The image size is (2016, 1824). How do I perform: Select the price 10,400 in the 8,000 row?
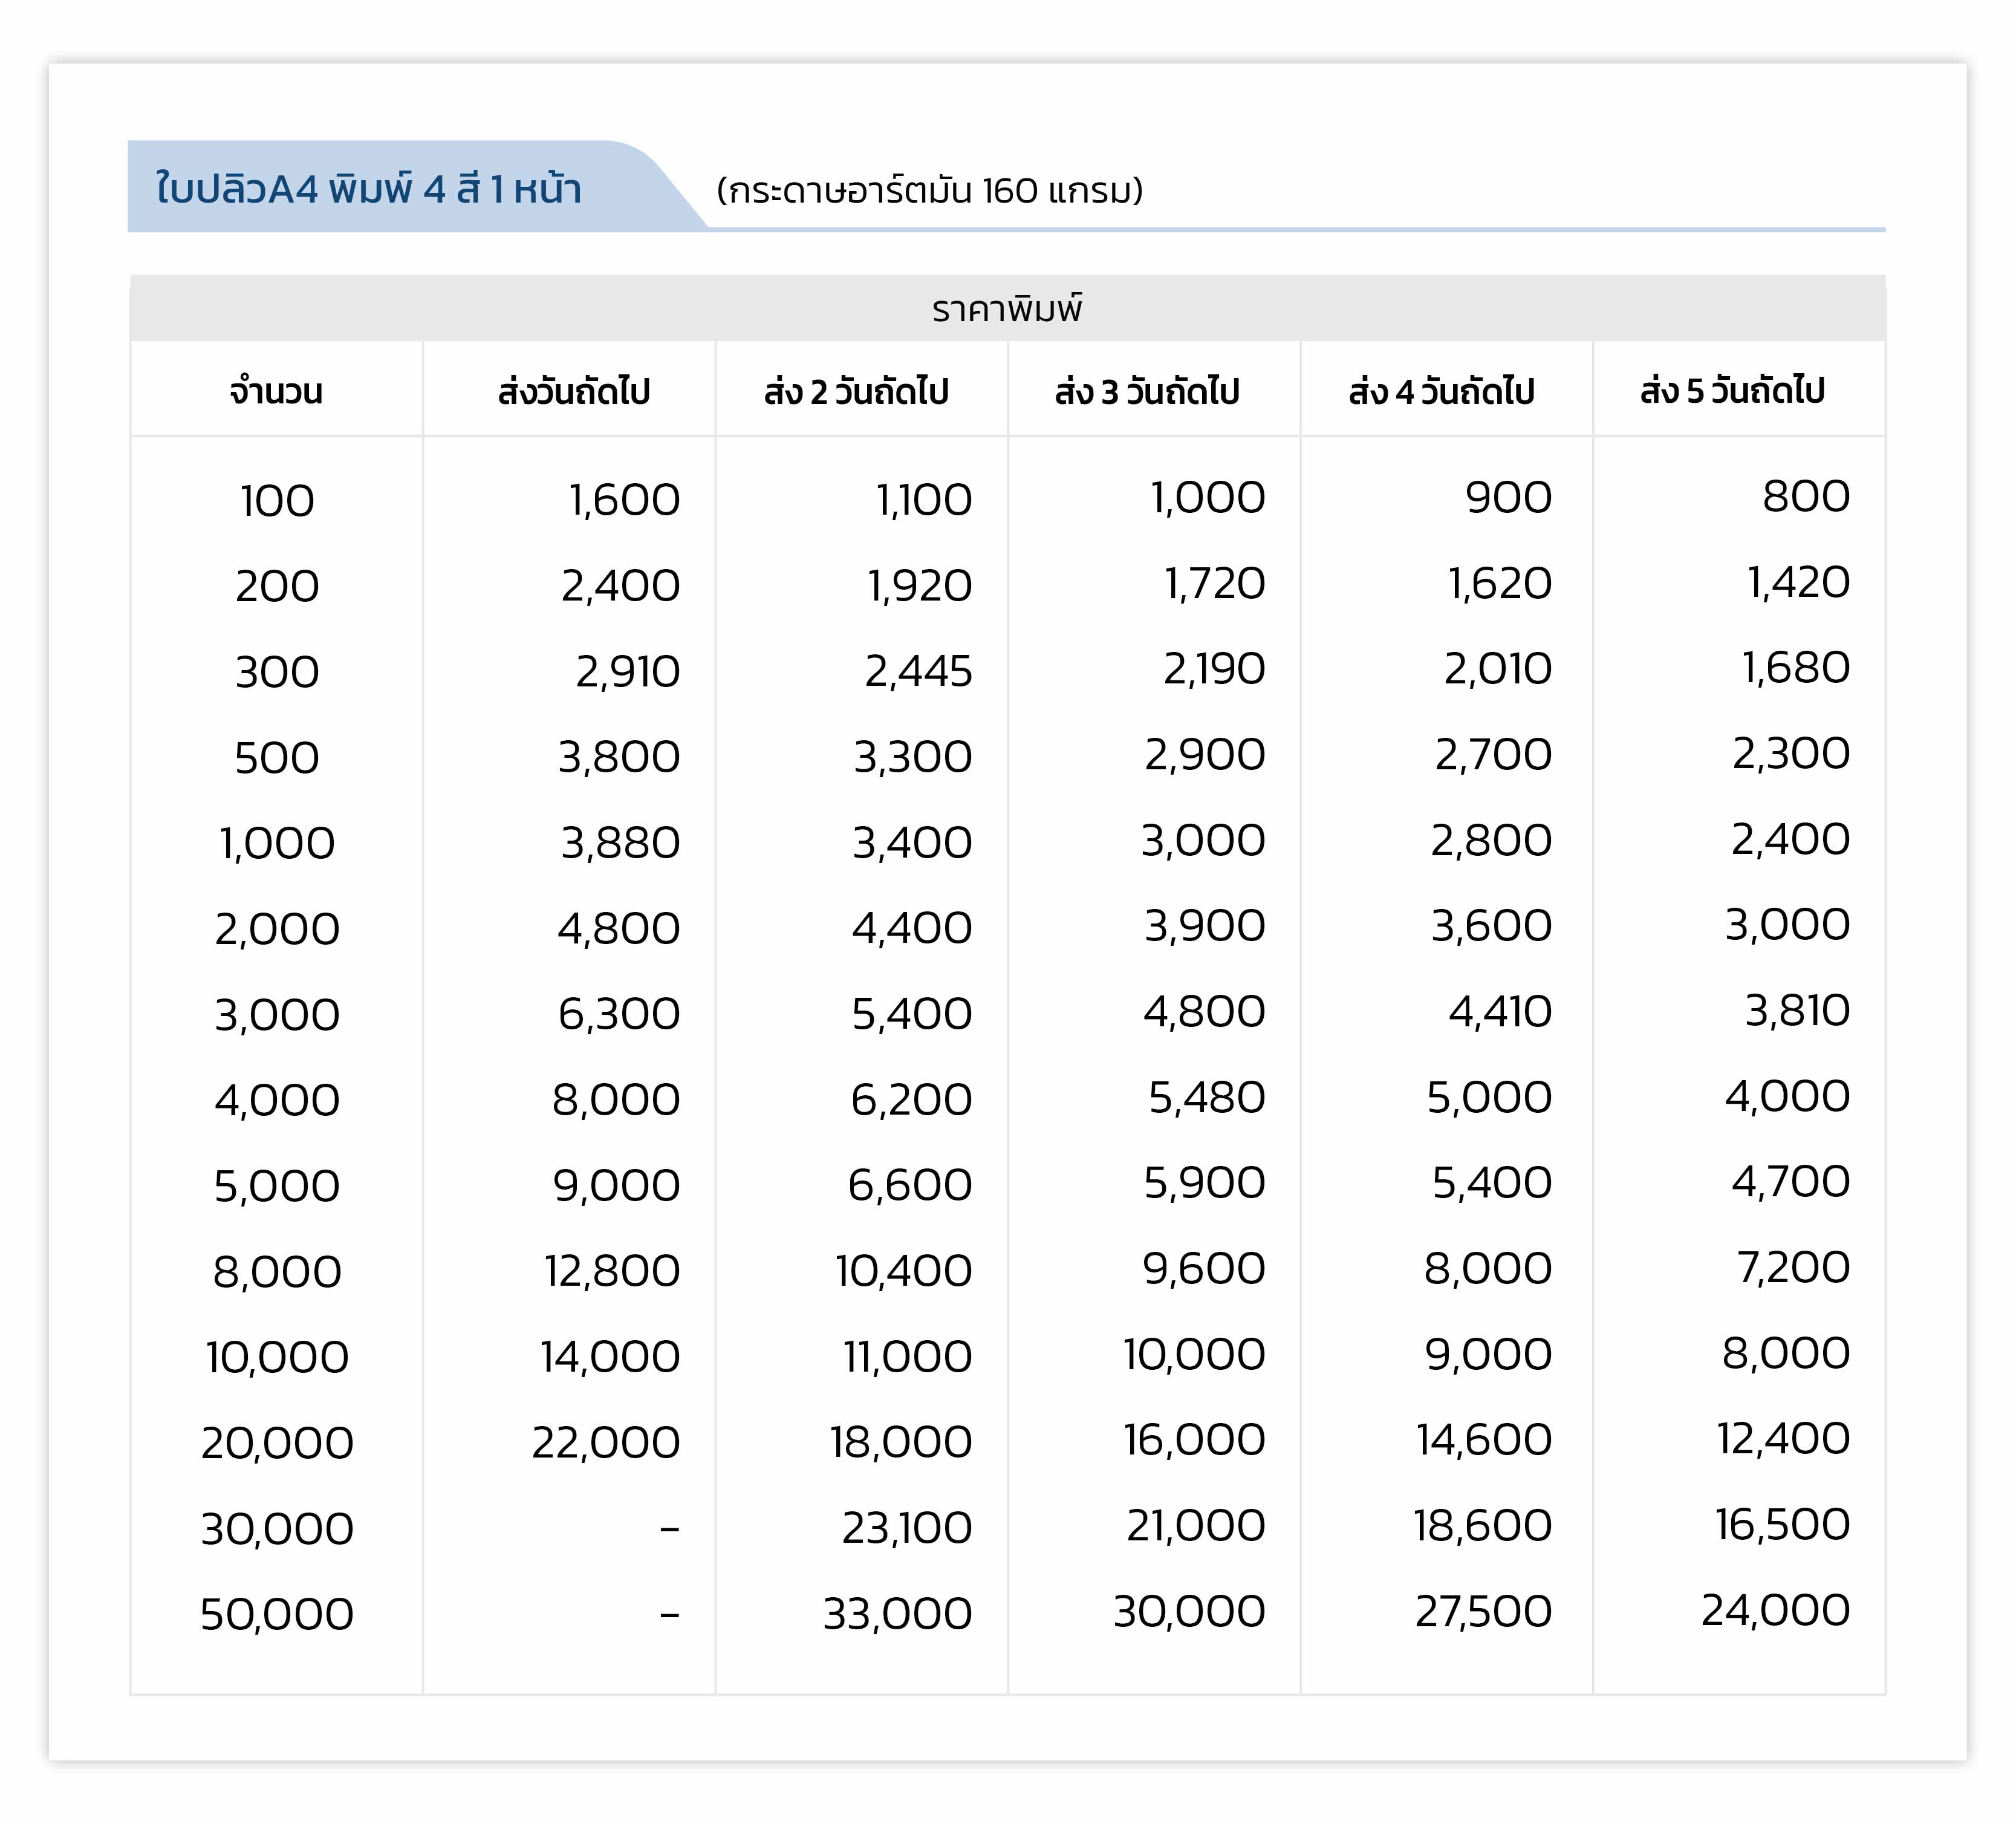tap(904, 1271)
